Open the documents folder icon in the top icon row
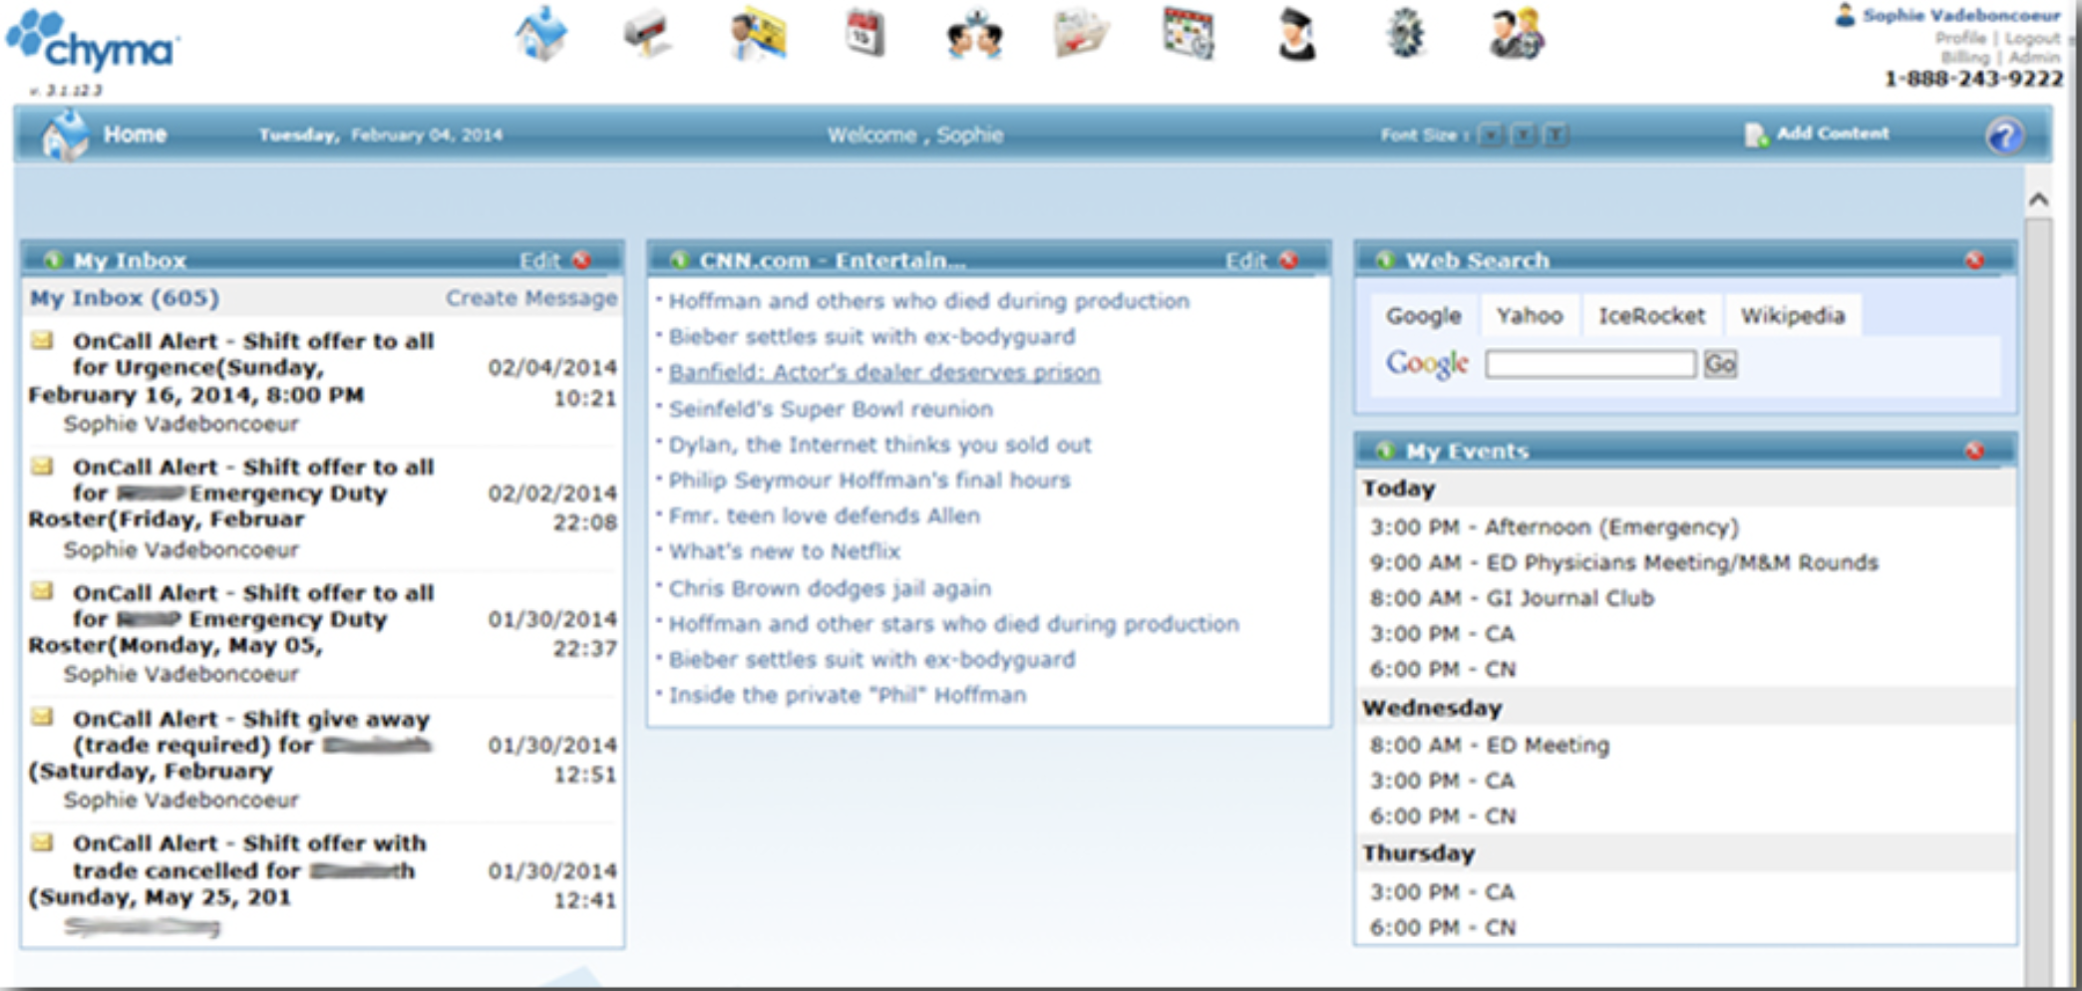The height and width of the screenshot is (991, 2082). click(x=1081, y=35)
